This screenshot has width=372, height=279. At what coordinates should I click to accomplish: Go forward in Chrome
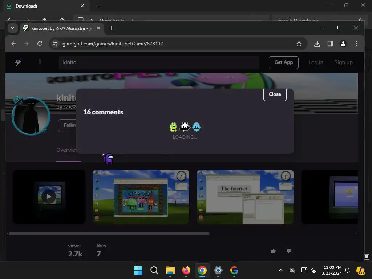[x=26, y=44]
